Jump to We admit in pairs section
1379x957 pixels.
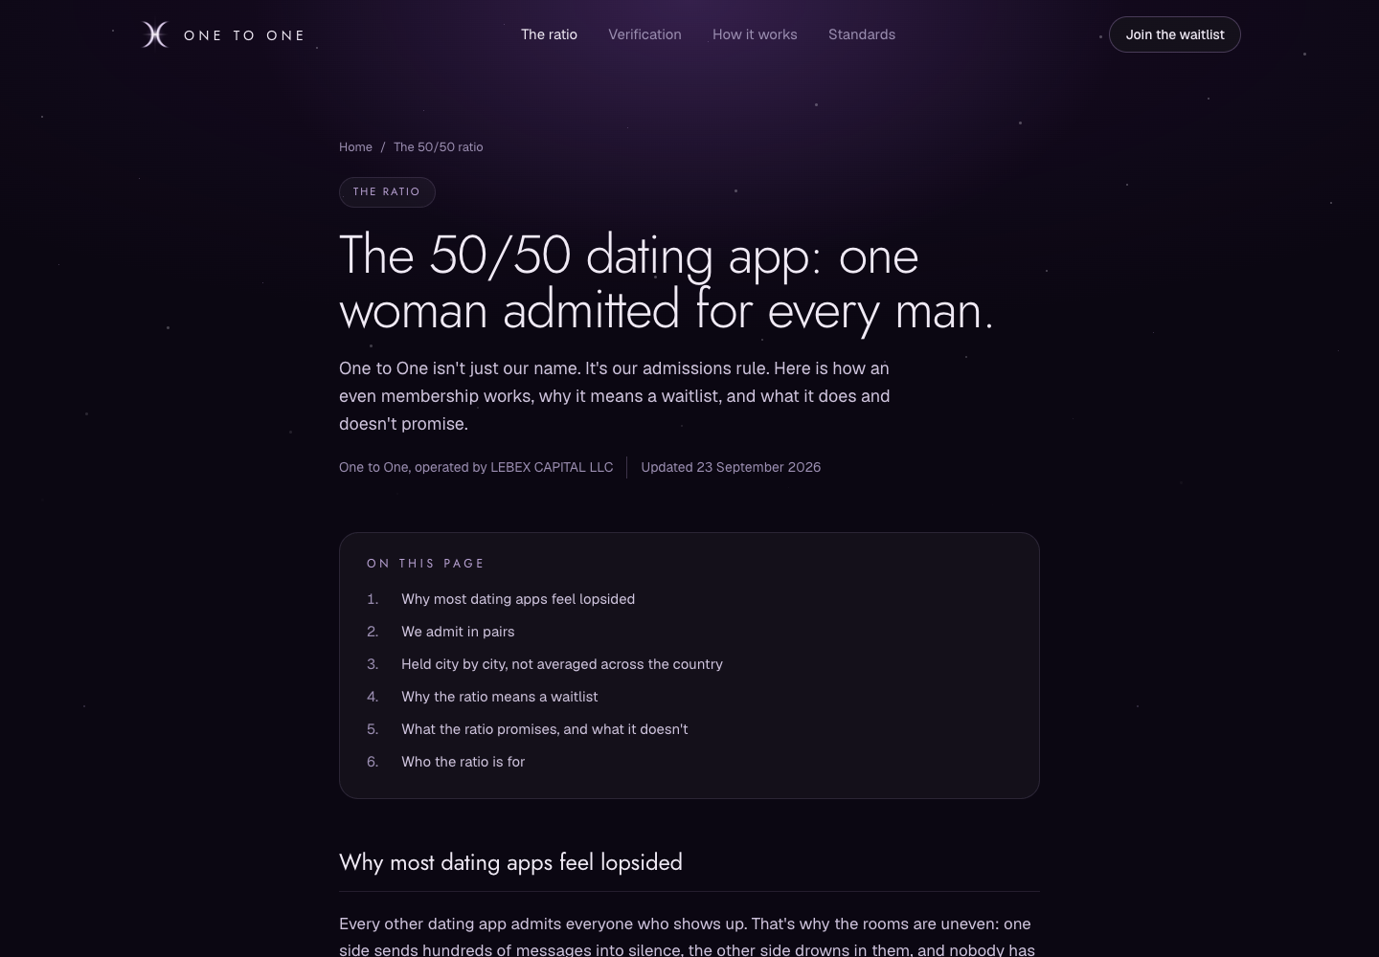tap(458, 632)
